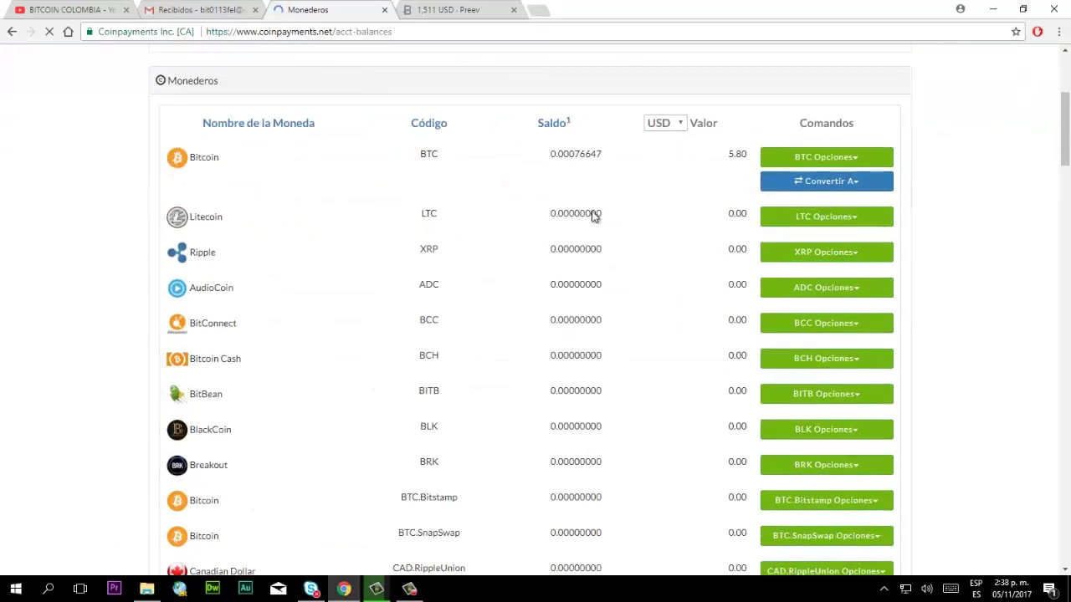Click the BlackCoin logo icon
The width and height of the screenshot is (1071, 602).
pyautogui.click(x=177, y=430)
